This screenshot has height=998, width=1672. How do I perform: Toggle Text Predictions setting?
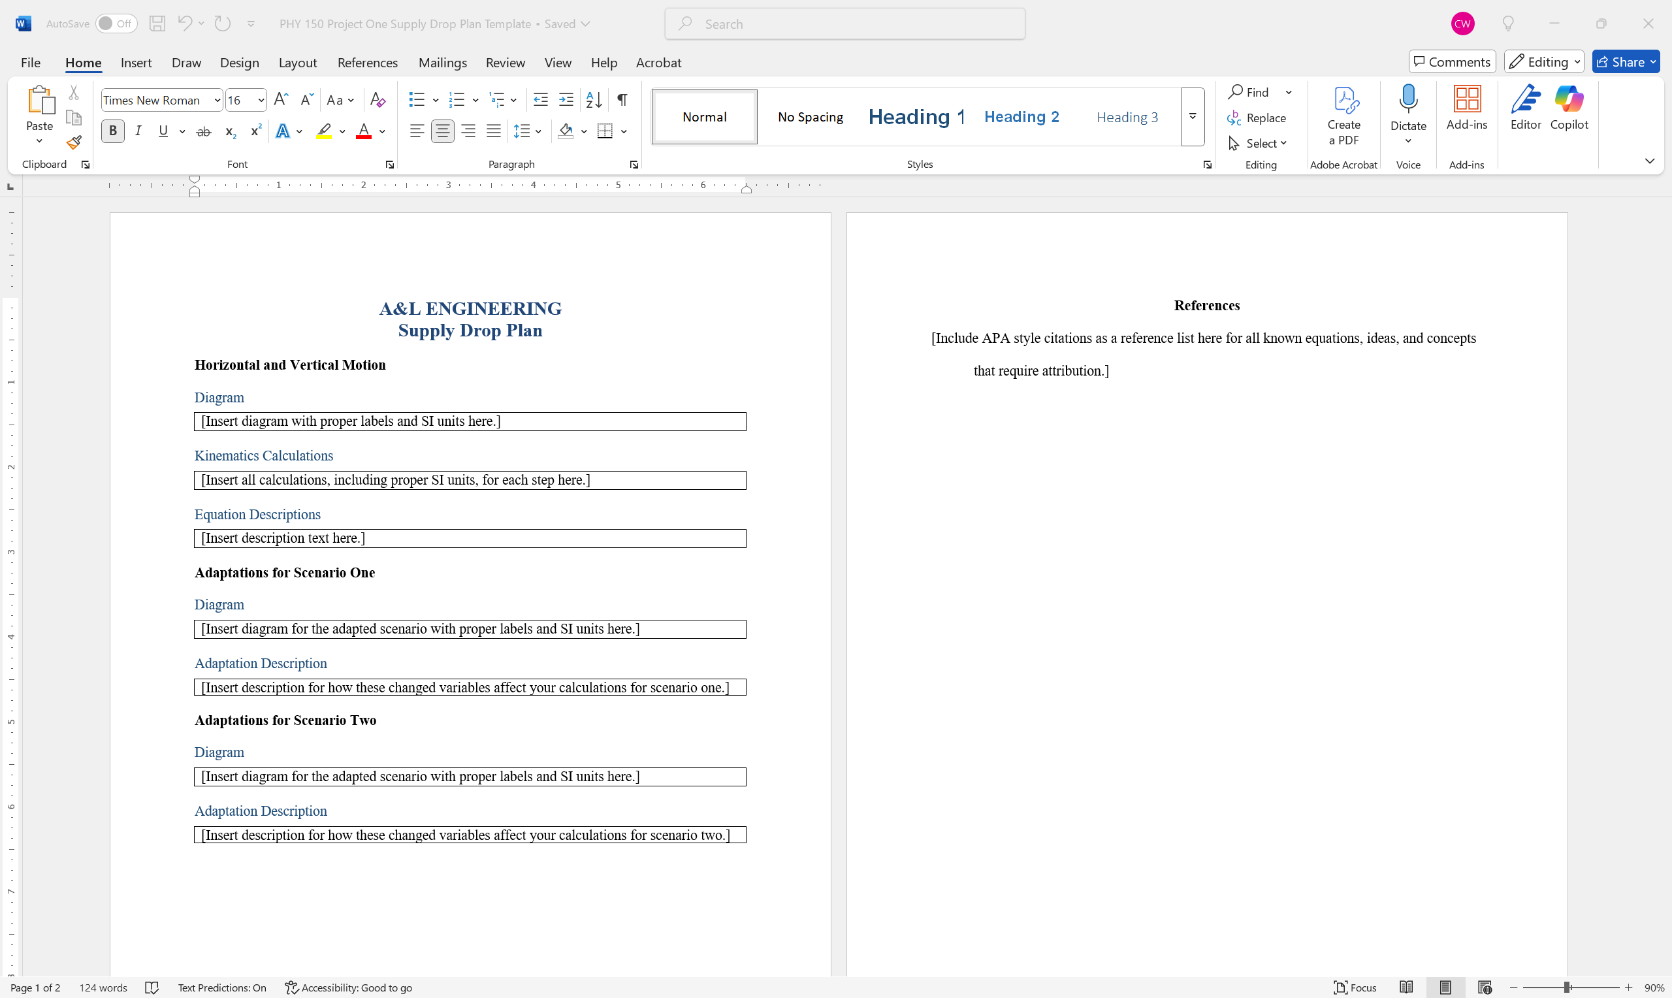(222, 986)
